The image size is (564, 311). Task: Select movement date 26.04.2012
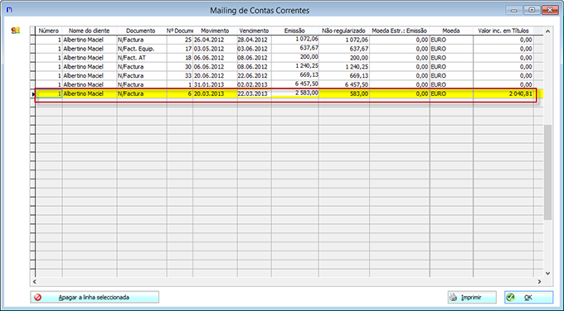click(x=215, y=40)
